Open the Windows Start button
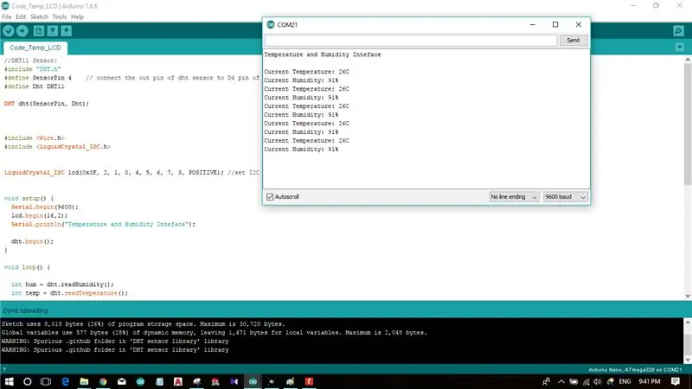Viewport: 692px width, 389px height. 9,381
